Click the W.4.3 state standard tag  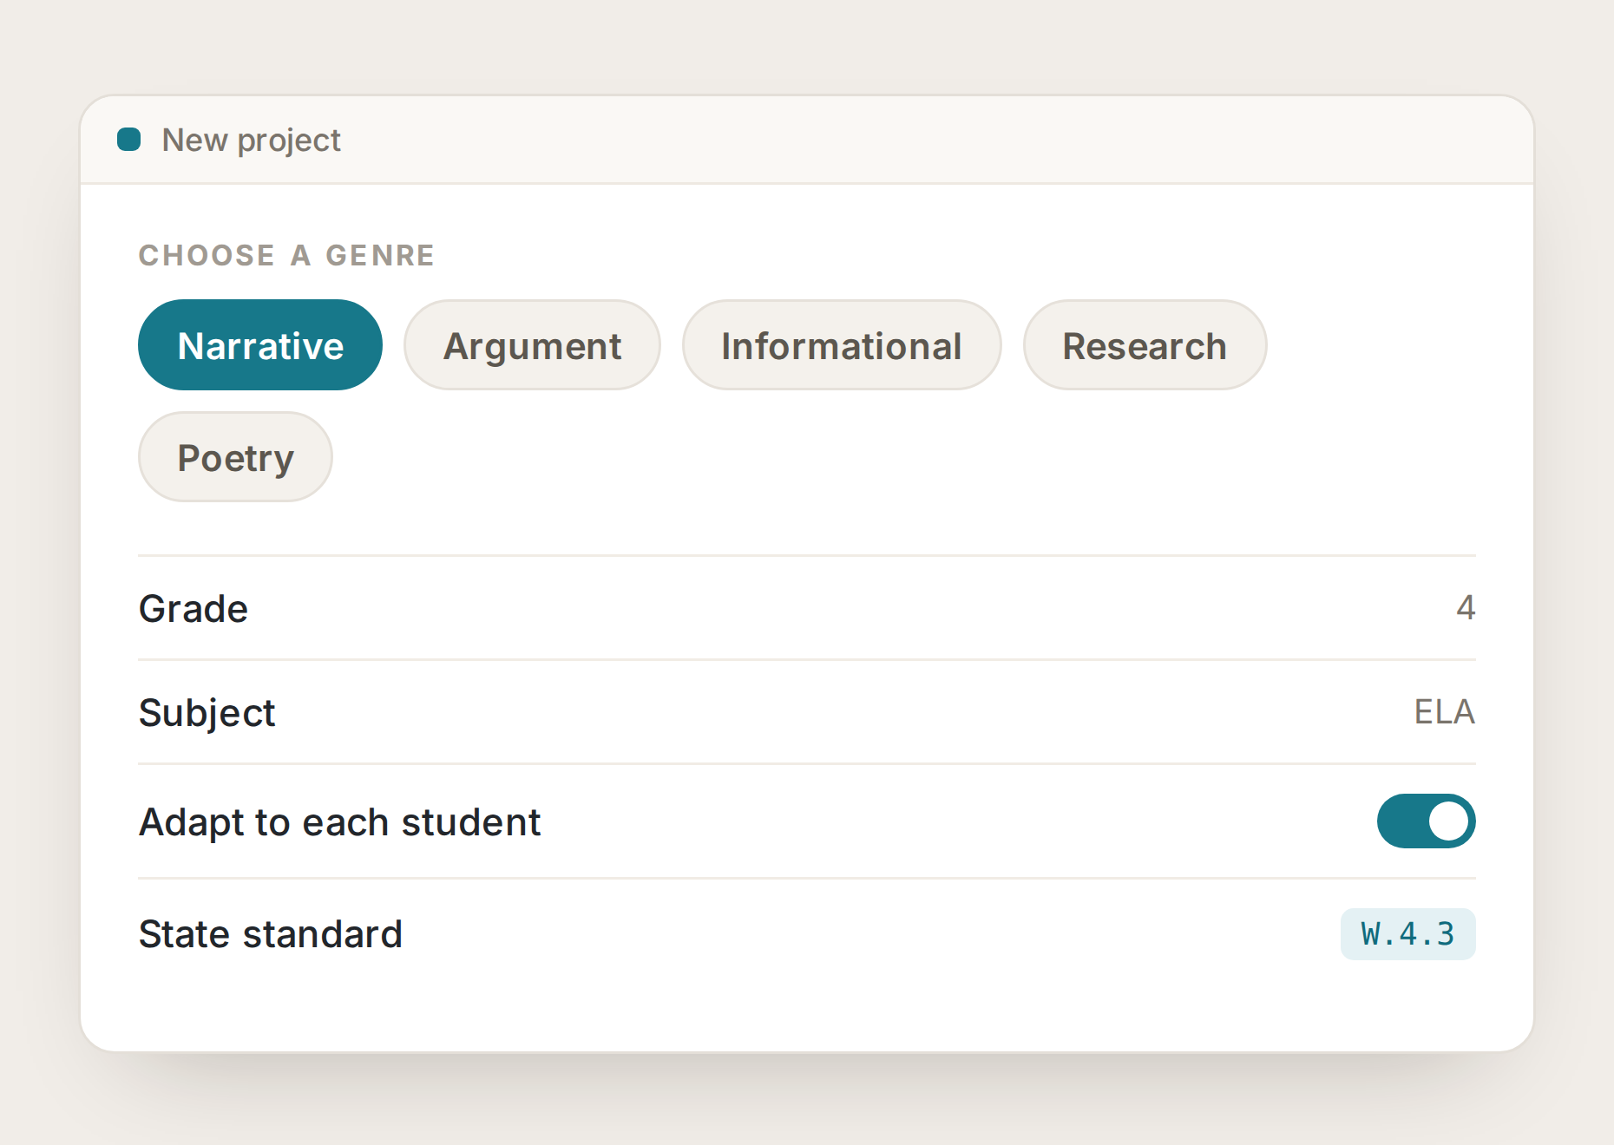1407,934
